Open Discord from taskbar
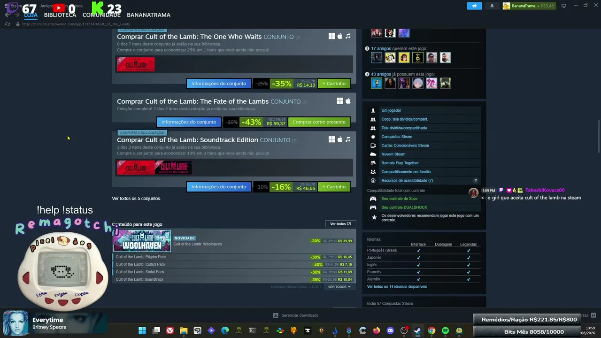601x338 pixels. pyautogui.click(x=390, y=330)
